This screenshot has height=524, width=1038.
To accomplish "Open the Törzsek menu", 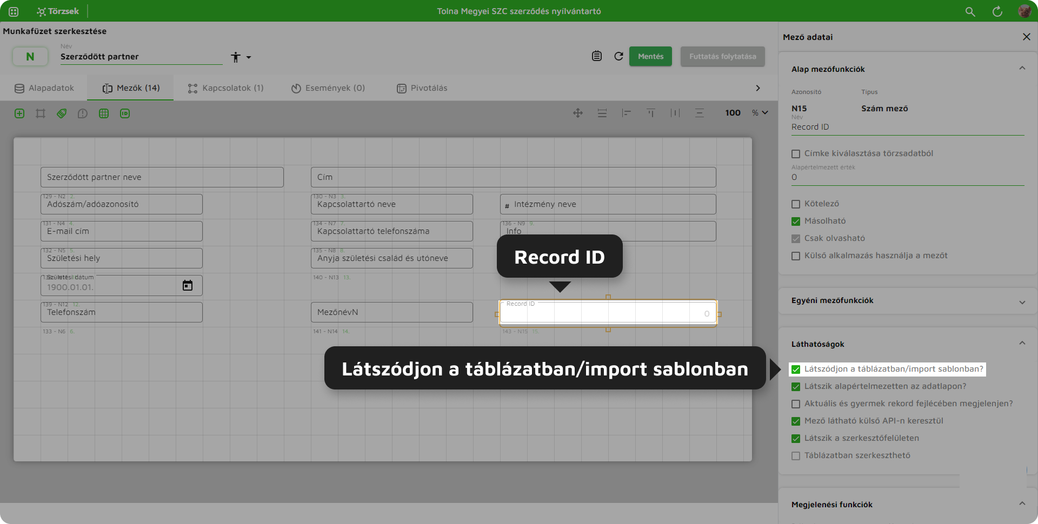I will tap(58, 11).
